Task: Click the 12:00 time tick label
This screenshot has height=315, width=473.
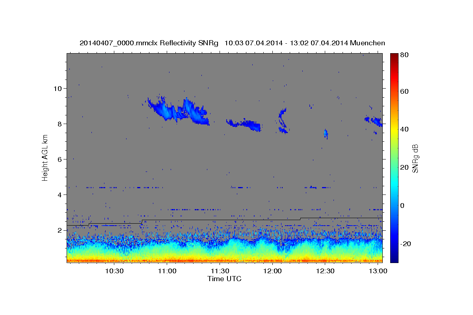Action: 272,271
